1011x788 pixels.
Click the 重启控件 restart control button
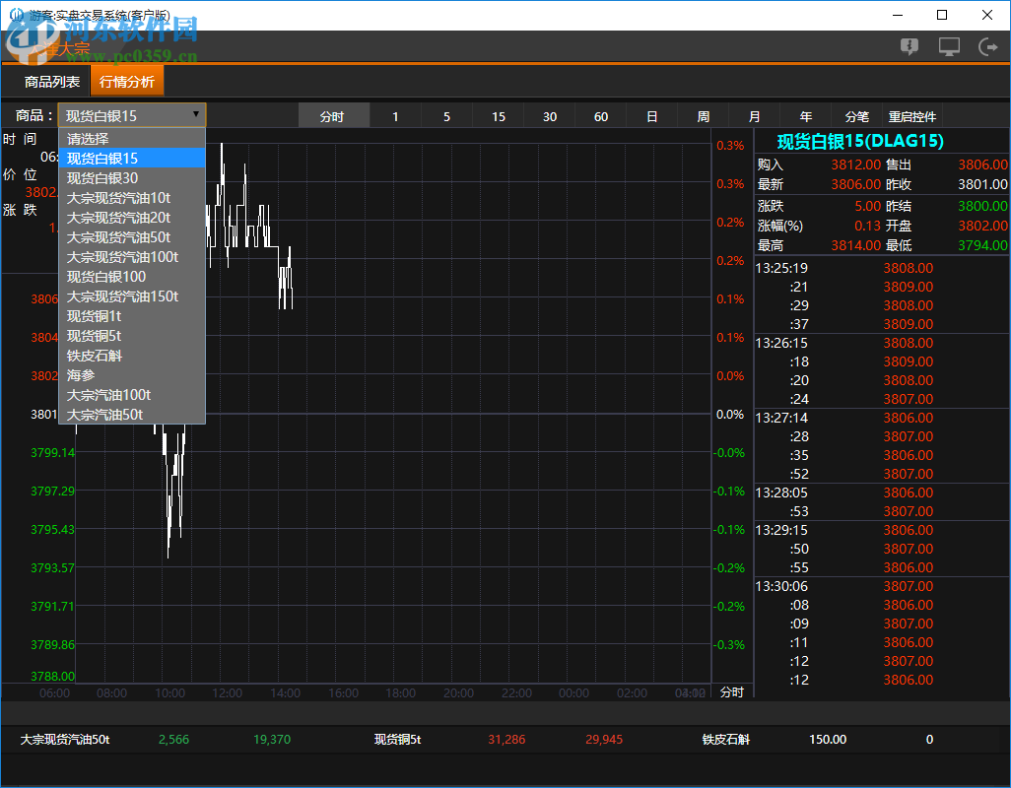click(x=912, y=116)
